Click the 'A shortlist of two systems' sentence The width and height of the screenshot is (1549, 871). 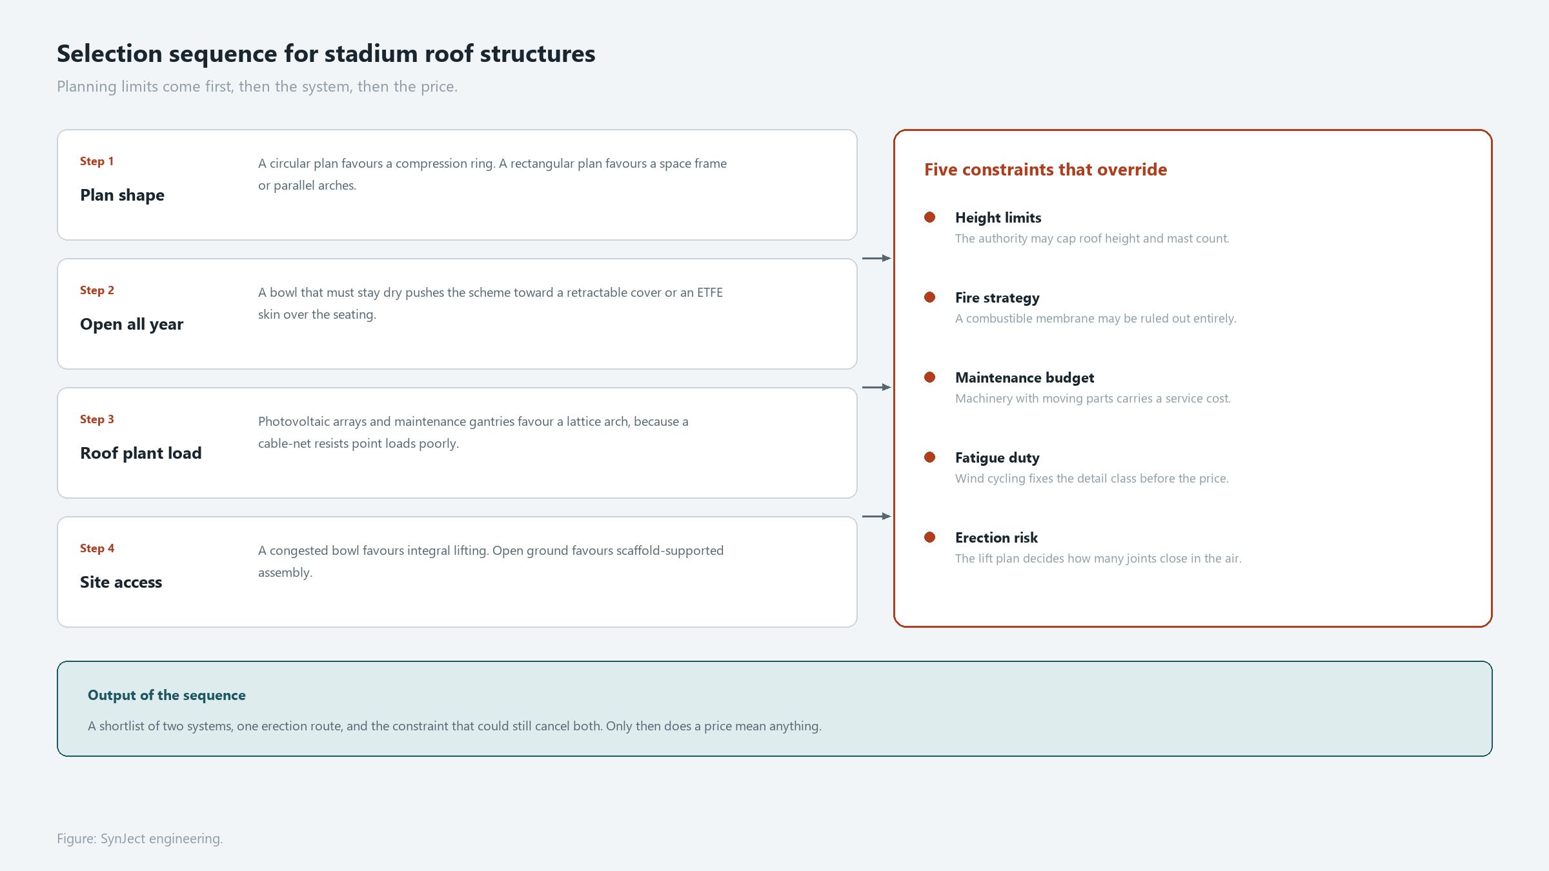tap(454, 726)
